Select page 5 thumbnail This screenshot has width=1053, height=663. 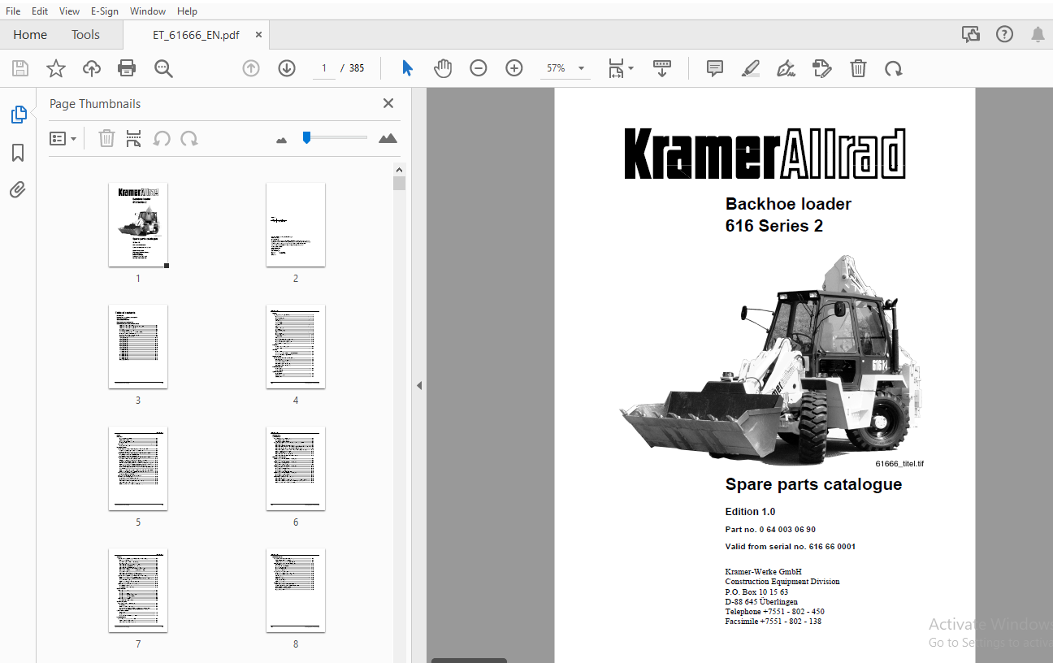click(138, 469)
